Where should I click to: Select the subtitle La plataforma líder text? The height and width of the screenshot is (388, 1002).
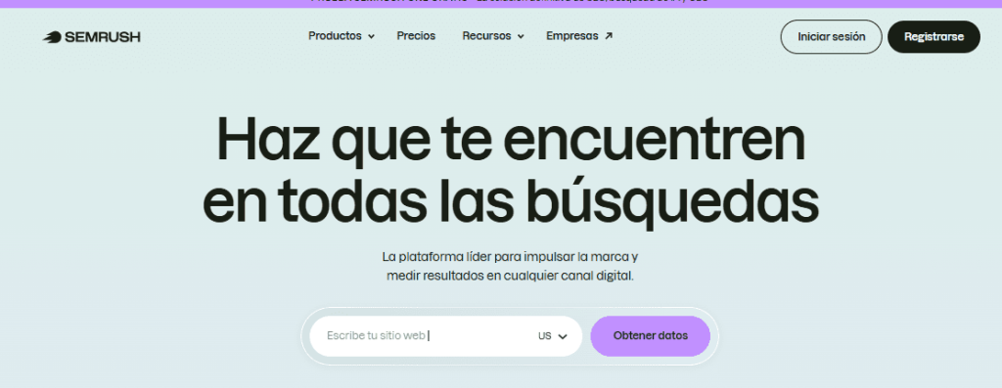510,267
